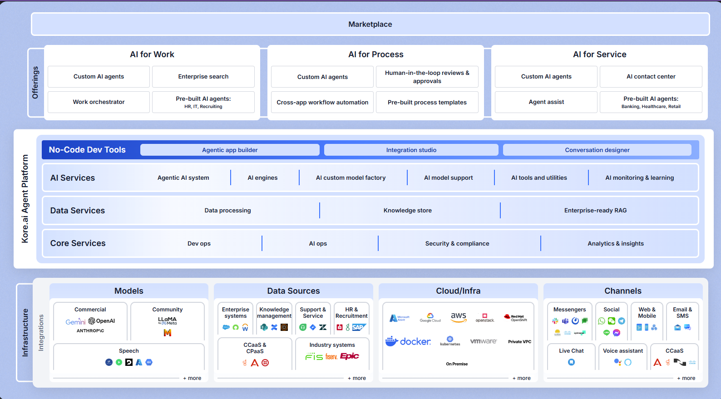Expand '+ more' under the Models section

(192, 378)
